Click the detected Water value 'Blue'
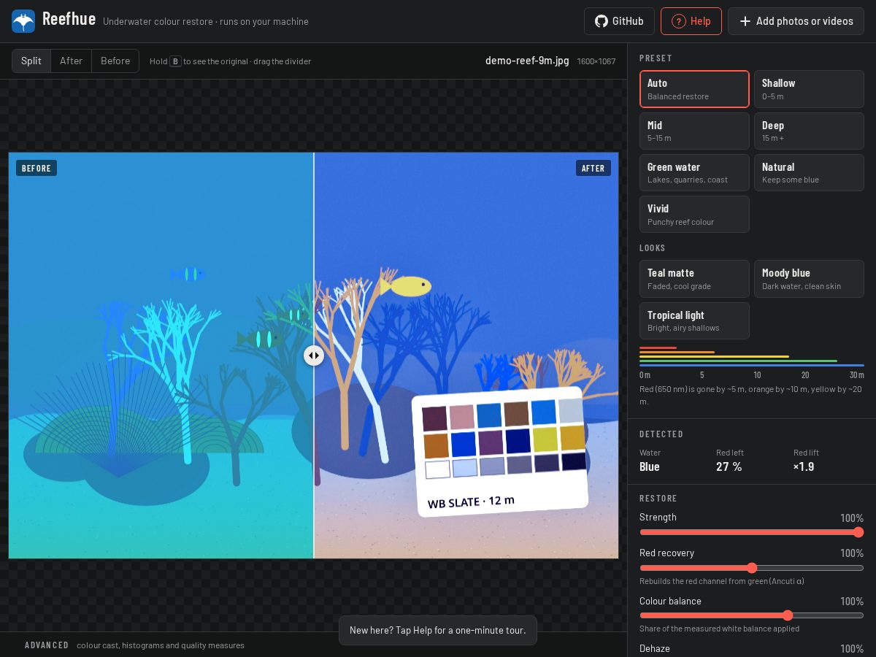 (650, 466)
